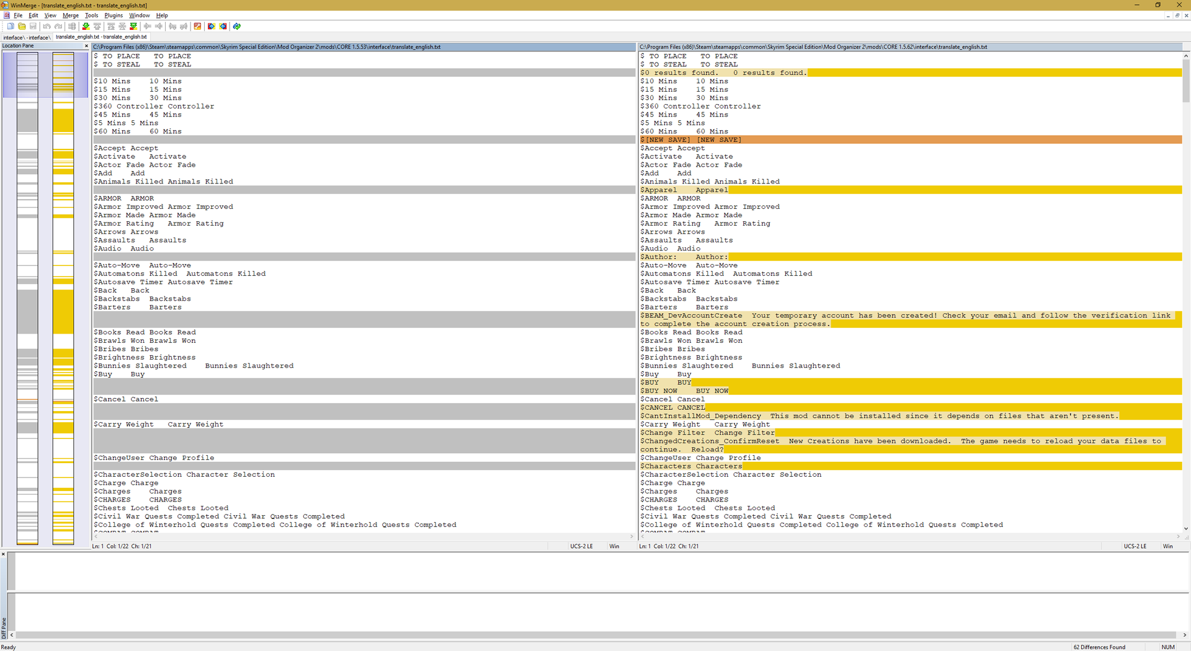Click left pane 'UCS-2 LE' encoding status
This screenshot has width=1191, height=651.
581,546
